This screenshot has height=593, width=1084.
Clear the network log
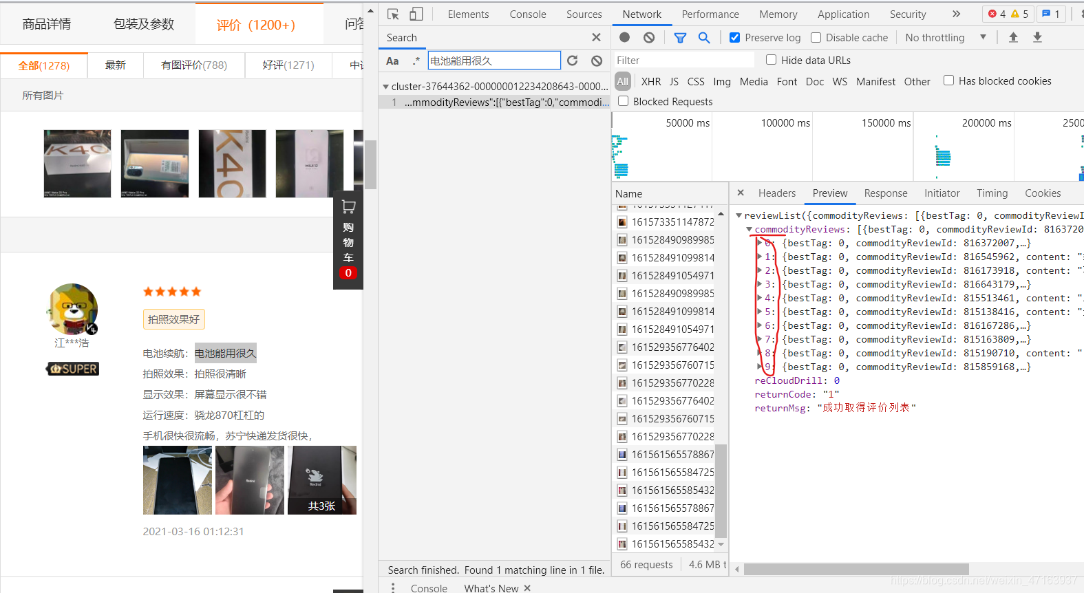pyautogui.click(x=649, y=38)
